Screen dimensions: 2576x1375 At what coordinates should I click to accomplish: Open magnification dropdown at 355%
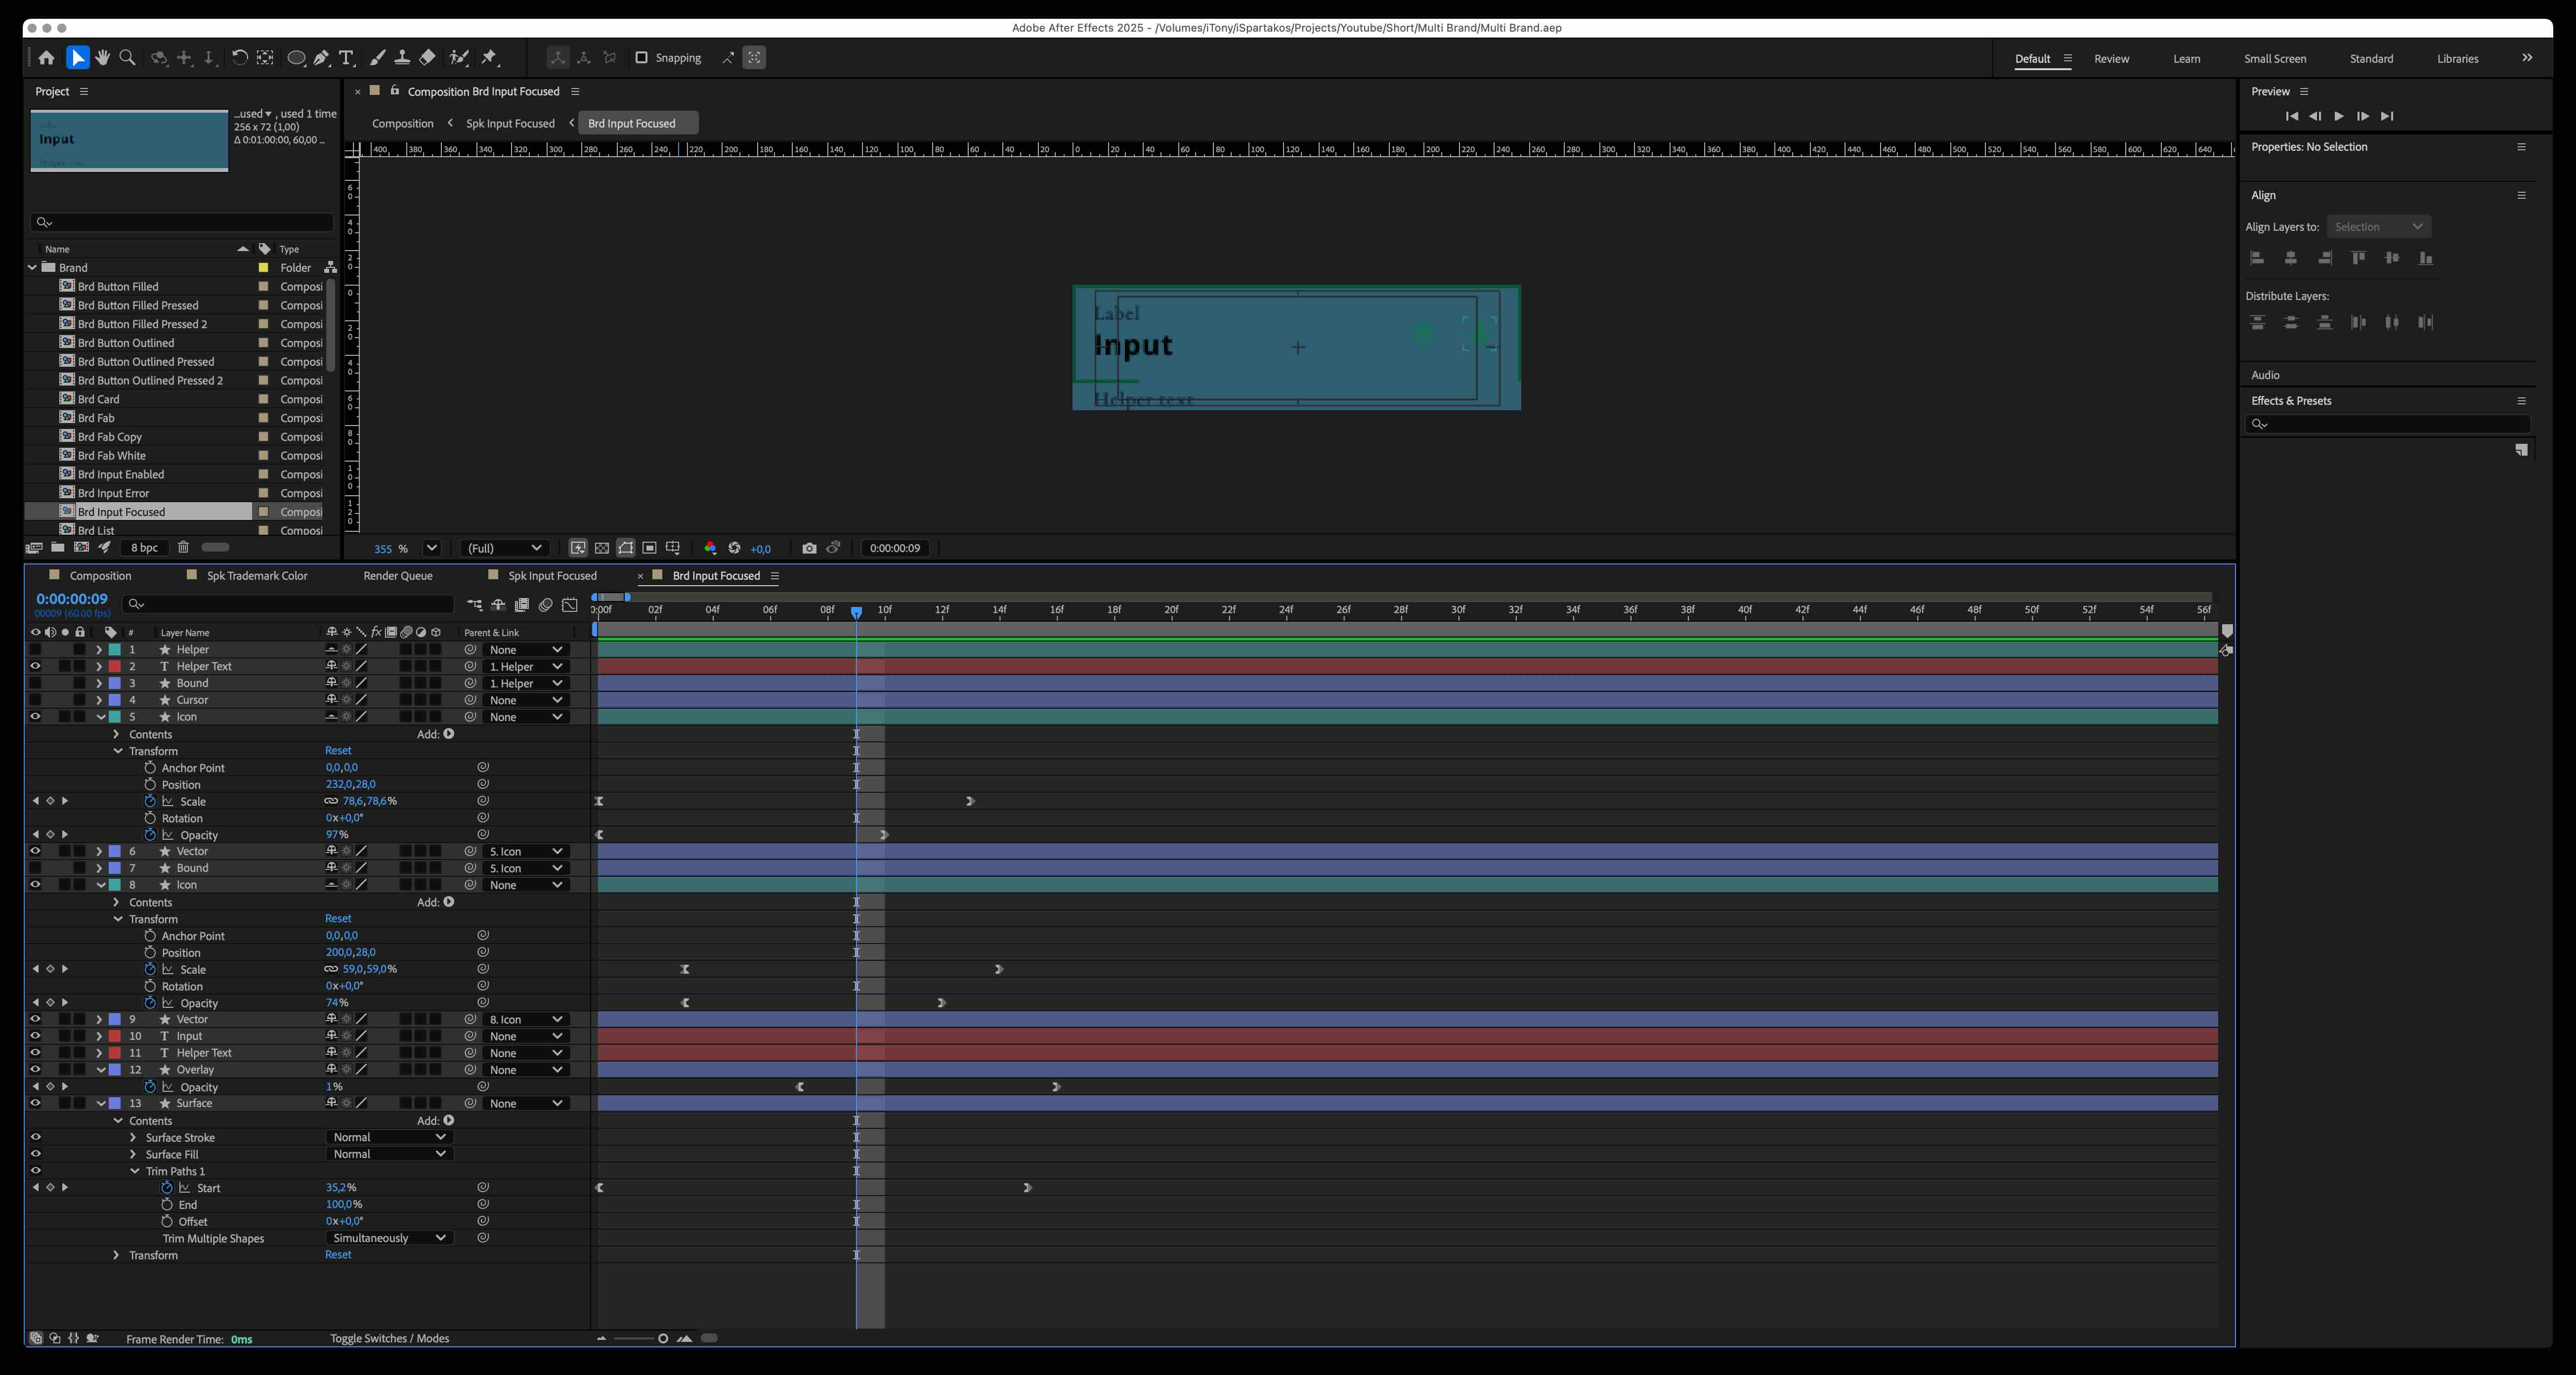[432, 548]
